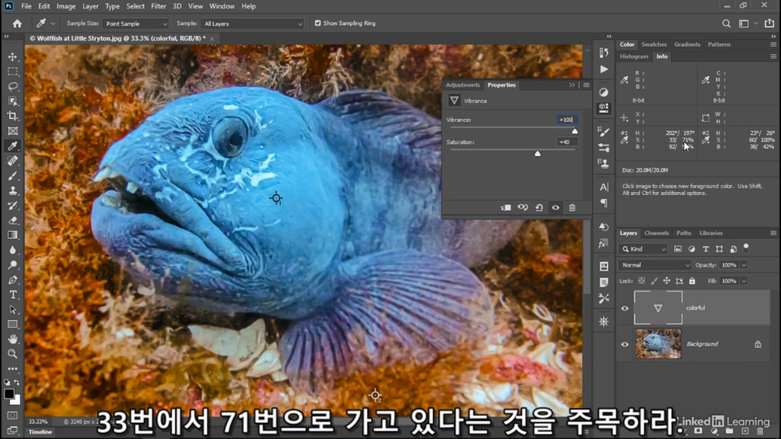Viewport: 781px width, 439px height.
Task: Delete the adjustment layer with trash icon
Action: [x=572, y=208]
